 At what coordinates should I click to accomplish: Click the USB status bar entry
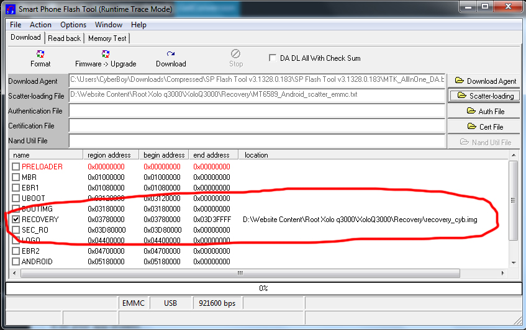(170, 303)
